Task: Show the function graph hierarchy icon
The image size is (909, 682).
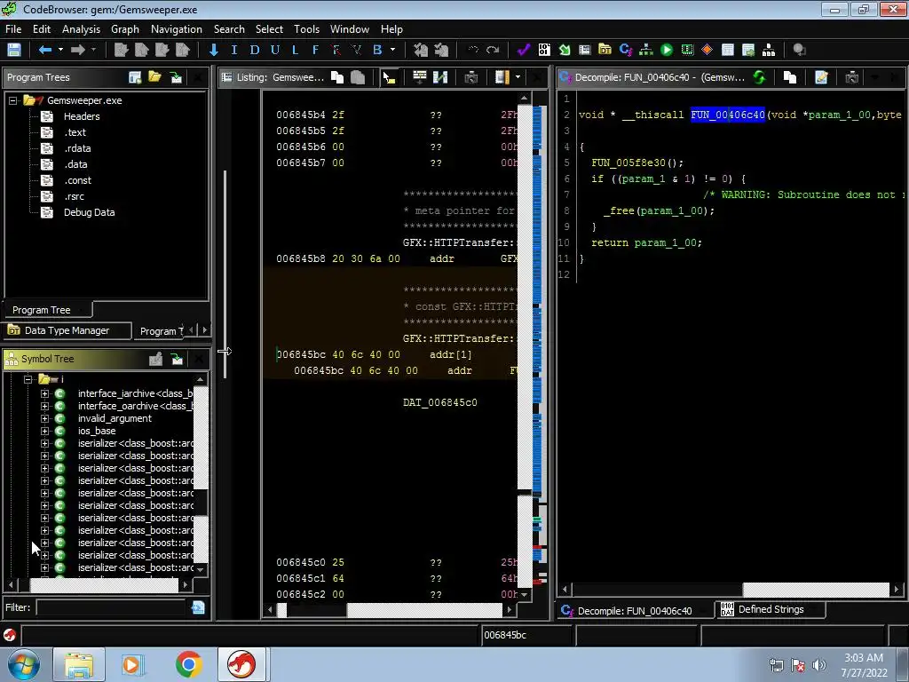Action: coord(646,50)
